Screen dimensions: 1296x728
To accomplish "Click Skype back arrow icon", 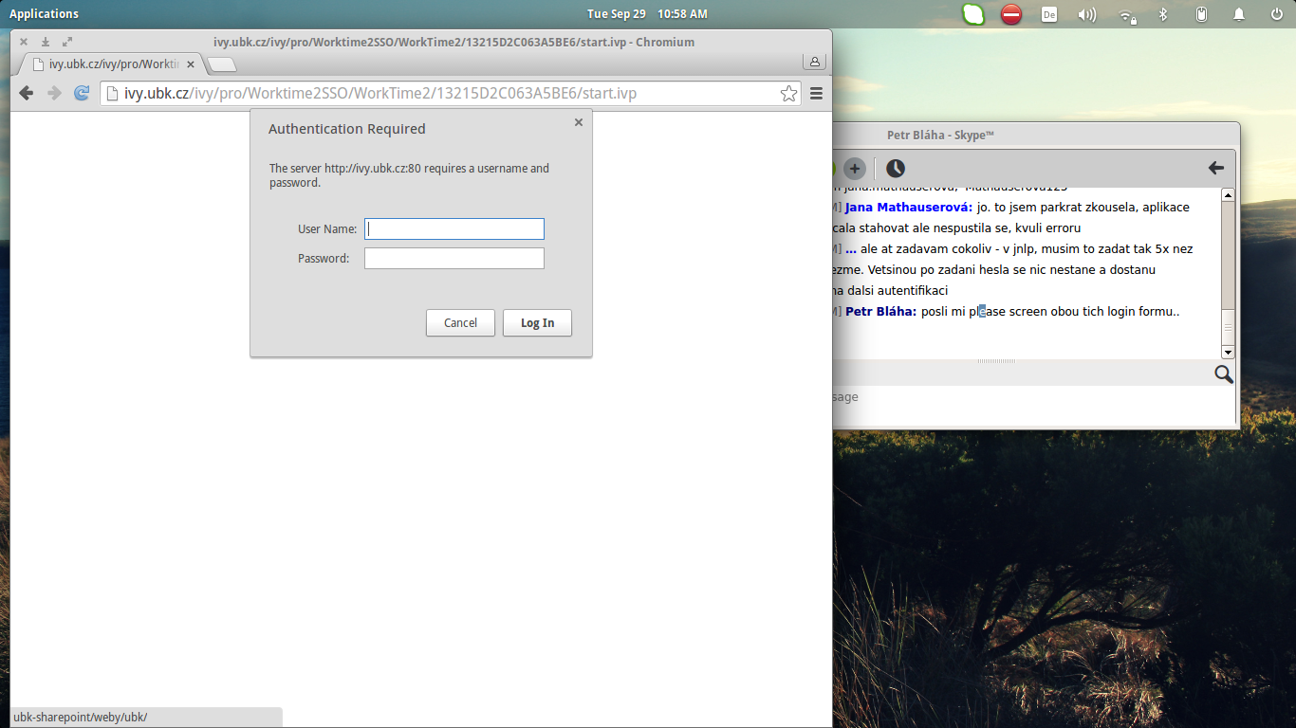I will pos(1215,168).
